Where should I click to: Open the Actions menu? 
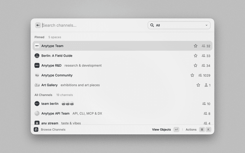click(x=191, y=130)
